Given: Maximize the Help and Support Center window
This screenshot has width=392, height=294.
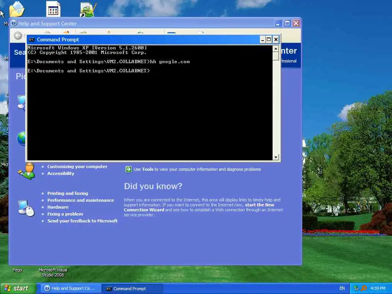Looking at the screenshot, I should point(287,23).
